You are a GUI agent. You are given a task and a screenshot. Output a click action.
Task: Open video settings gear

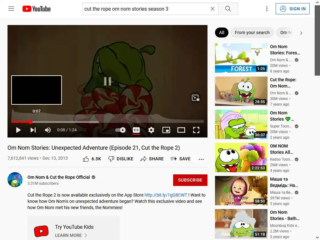click(x=151, y=130)
